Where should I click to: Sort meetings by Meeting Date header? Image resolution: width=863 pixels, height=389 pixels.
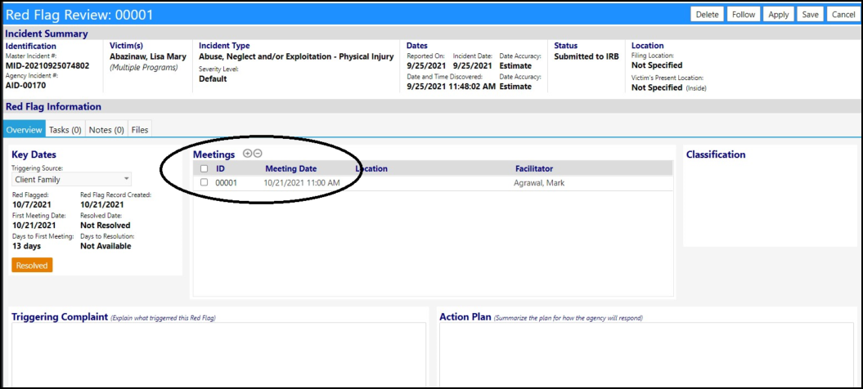[x=290, y=169]
